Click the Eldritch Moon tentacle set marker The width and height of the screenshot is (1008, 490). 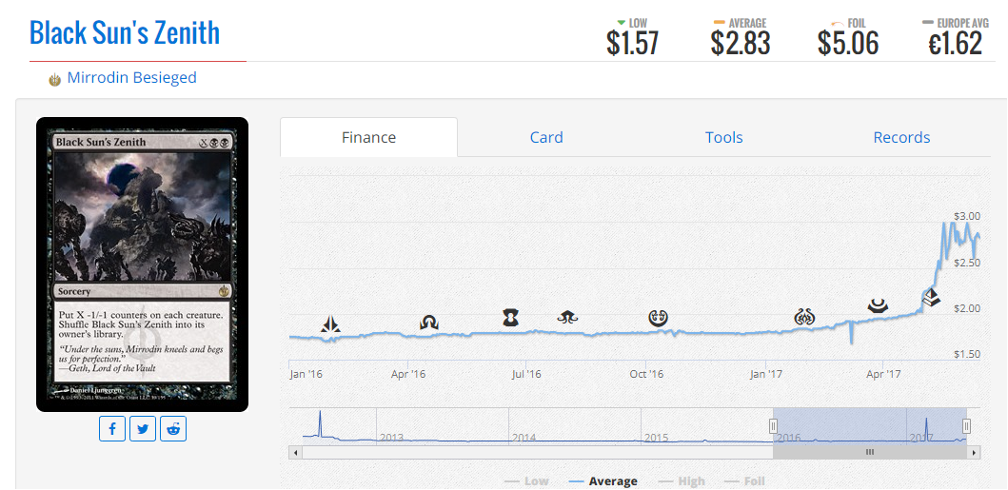coord(568,317)
